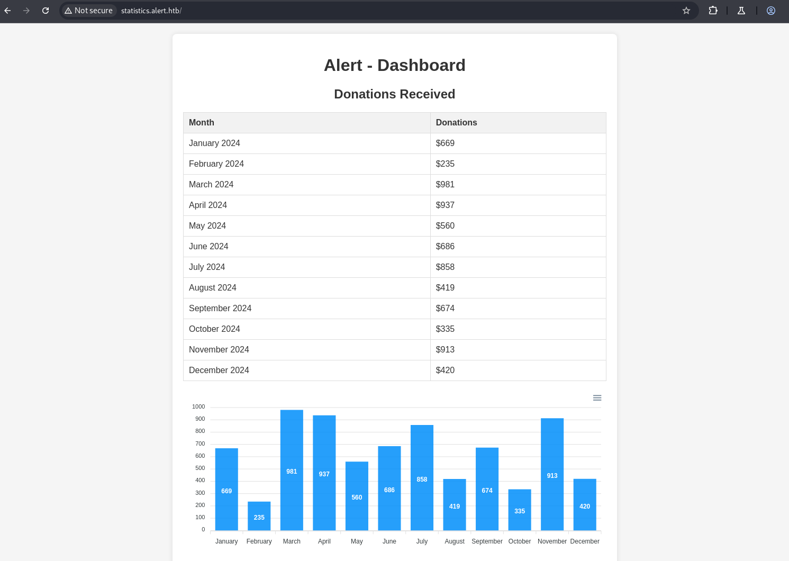
Task: Click the $420 December donation cell
Action: [445, 370]
